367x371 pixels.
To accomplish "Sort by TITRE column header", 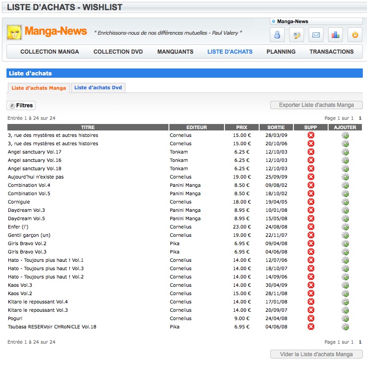I will tap(88, 127).
